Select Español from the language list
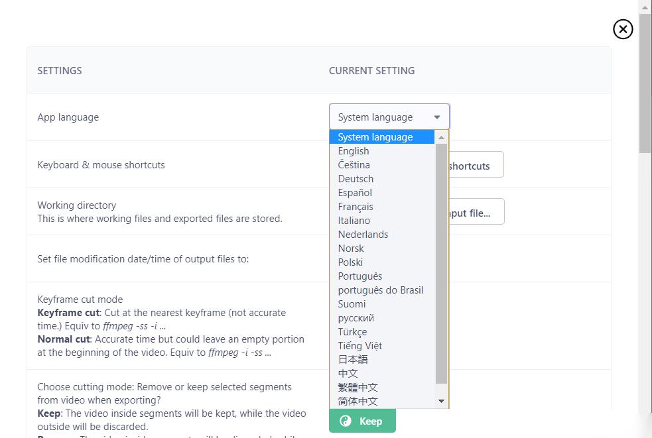The image size is (652, 438). pos(382,192)
